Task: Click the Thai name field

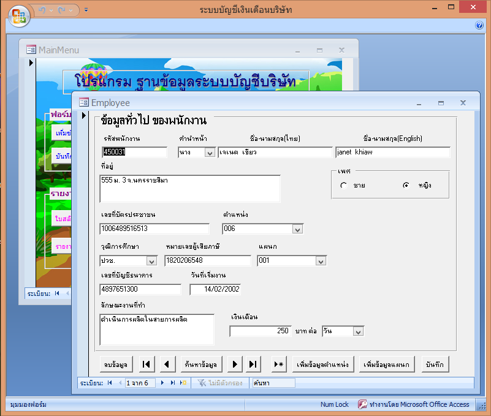Action: coord(275,152)
